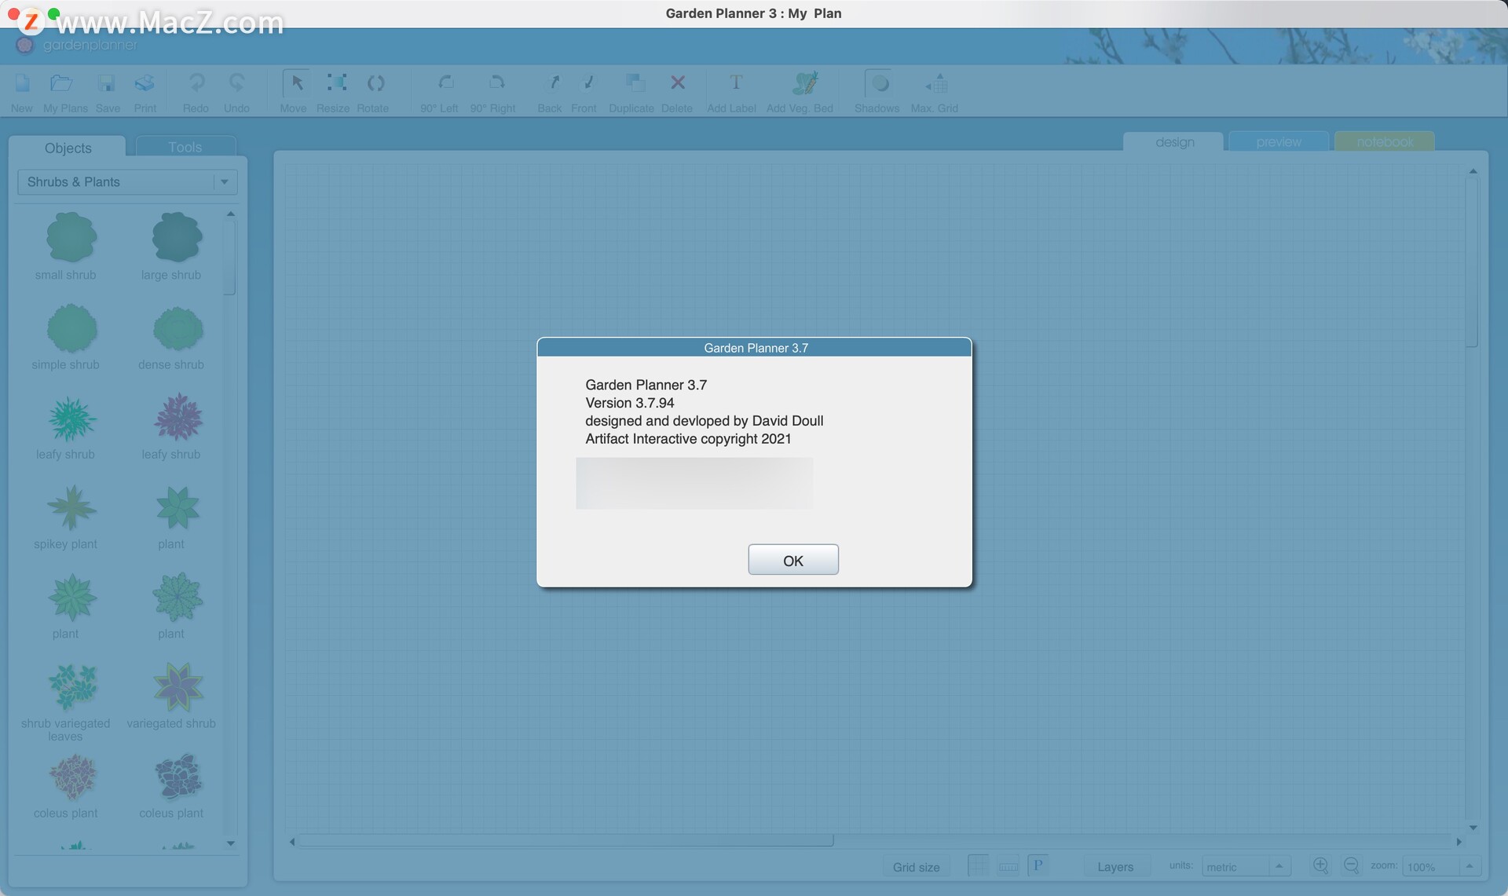This screenshot has width=1508, height=896.
Task: Open the units metric dropdown
Action: pos(1246,867)
